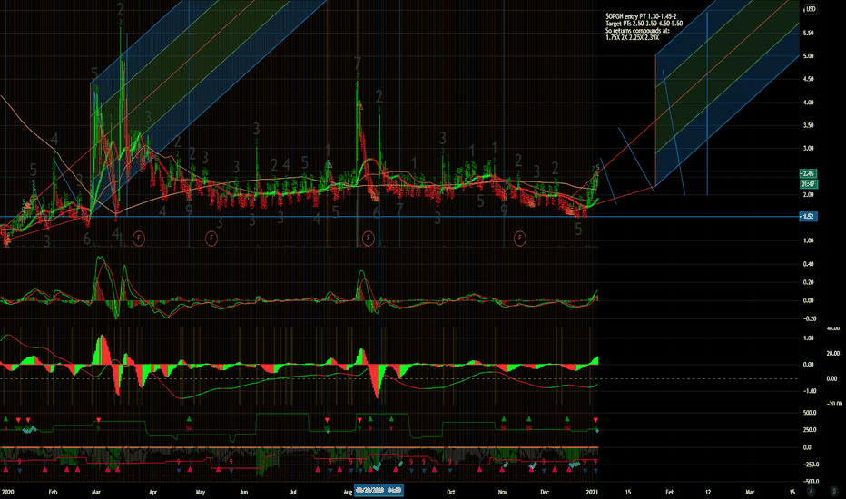Click the 2.00 price scale value
The width and height of the screenshot is (846, 499).
808,195
